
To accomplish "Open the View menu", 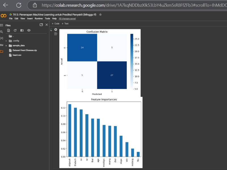I will tap(23, 18).
